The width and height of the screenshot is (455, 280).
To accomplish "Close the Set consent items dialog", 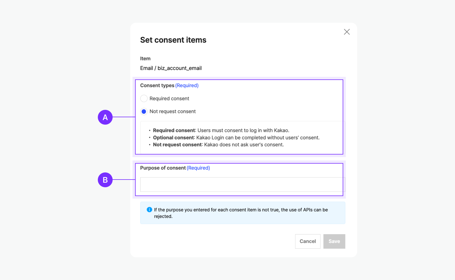I will [347, 32].
